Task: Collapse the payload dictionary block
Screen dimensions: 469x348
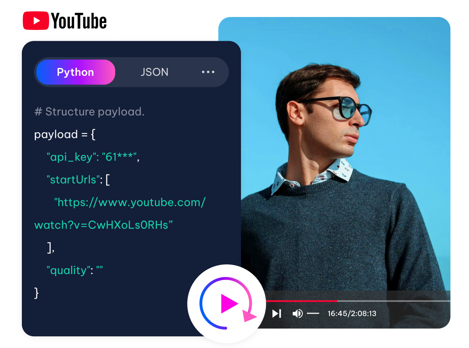Action: pos(92,134)
